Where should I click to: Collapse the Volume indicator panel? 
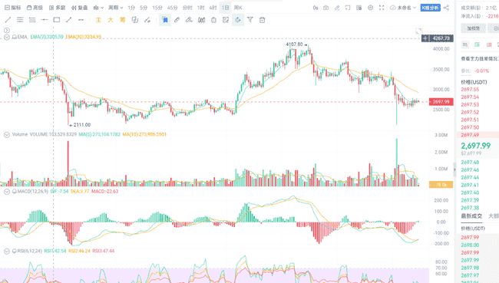pyautogui.click(x=7, y=135)
